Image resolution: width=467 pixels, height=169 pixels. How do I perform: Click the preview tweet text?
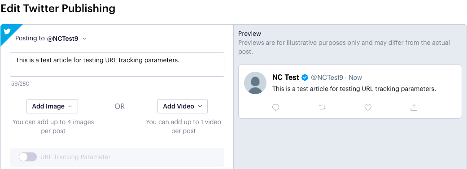tap(354, 89)
